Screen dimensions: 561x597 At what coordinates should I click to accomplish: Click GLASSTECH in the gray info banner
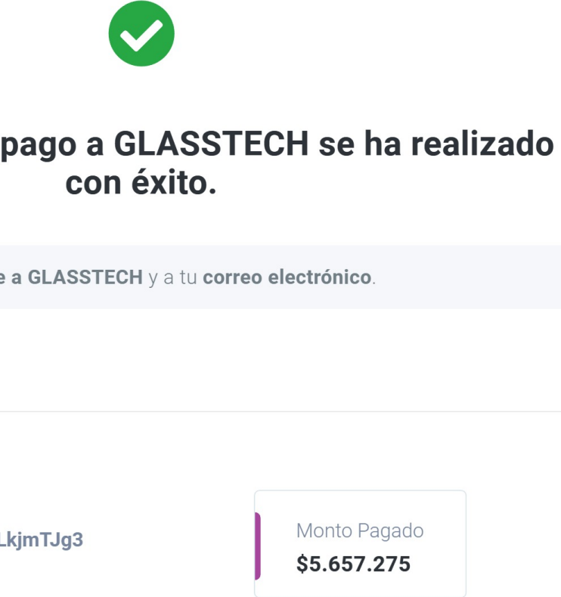click(x=85, y=277)
